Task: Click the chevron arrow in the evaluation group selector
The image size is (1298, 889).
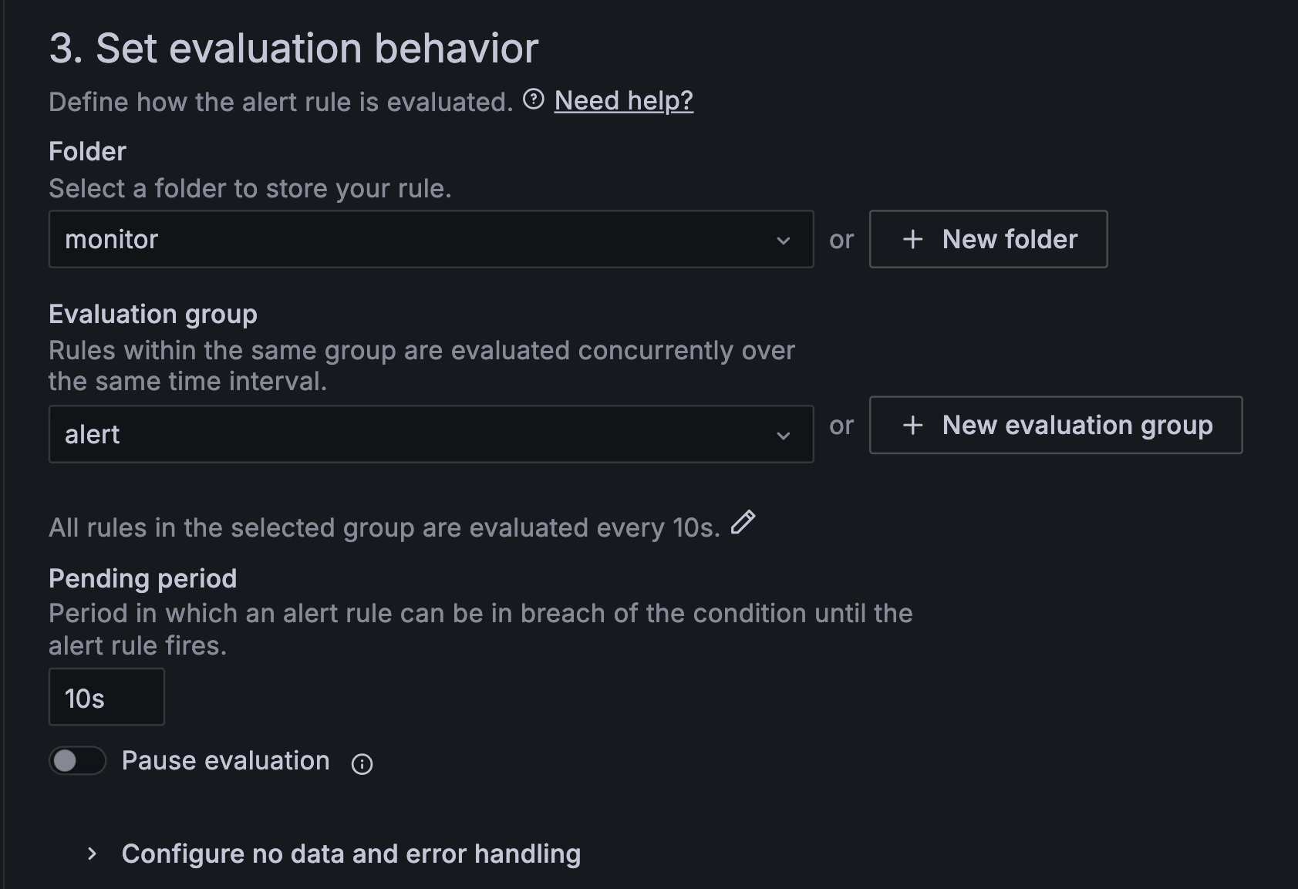Action: pyautogui.click(x=783, y=436)
